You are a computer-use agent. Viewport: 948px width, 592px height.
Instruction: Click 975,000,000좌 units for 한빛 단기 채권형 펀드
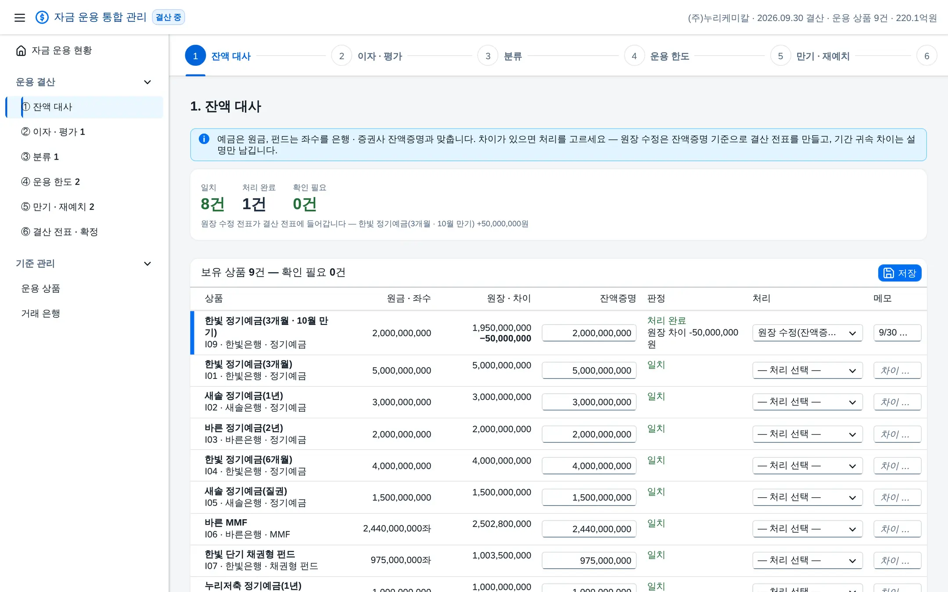click(401, 560)
